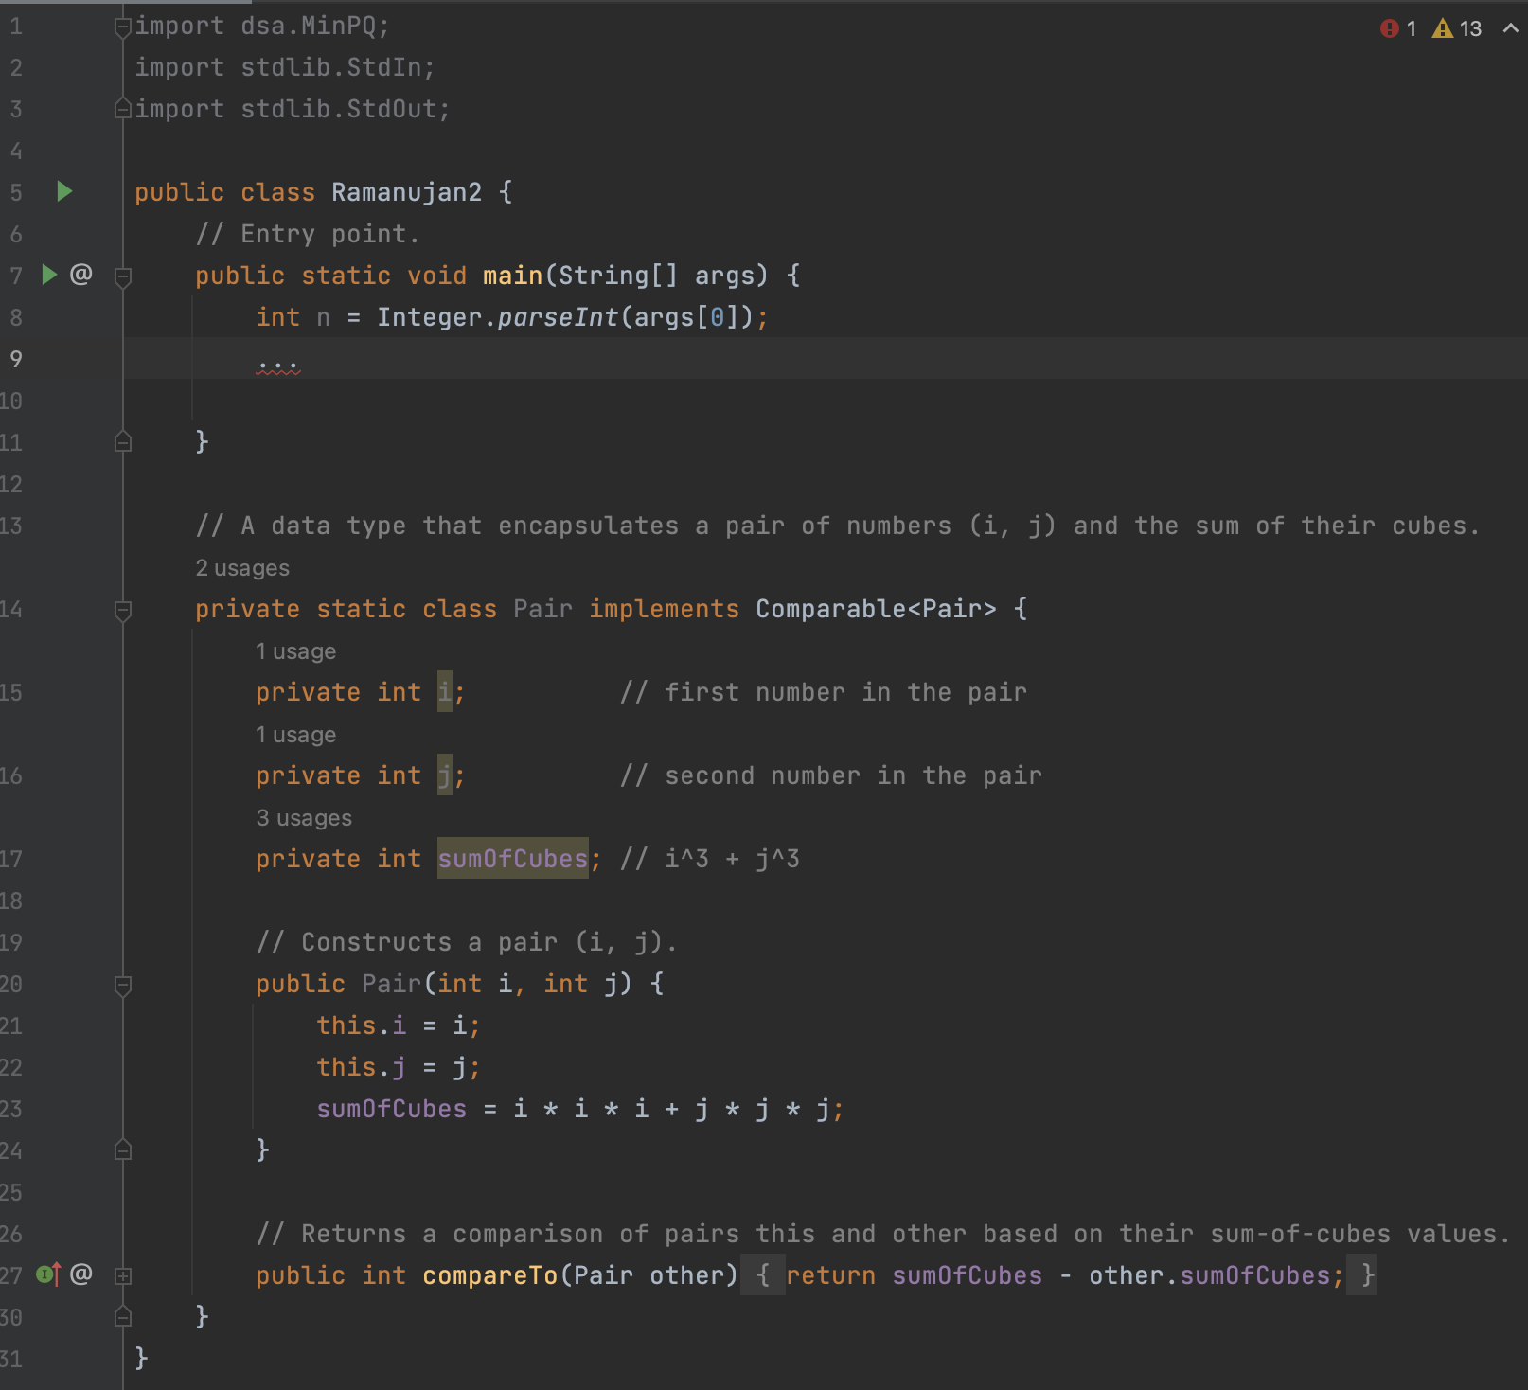Click the 'dsa.MinPQ' import statement
Viewport: 1528px width, 1390px height.
click(261, 26)
